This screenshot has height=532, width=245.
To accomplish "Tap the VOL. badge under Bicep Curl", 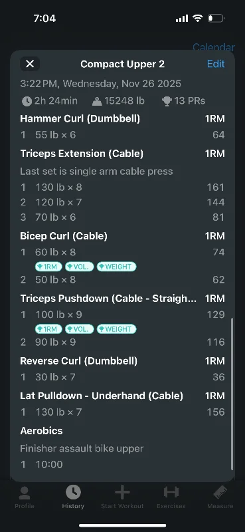I will [x=79, y=267].
